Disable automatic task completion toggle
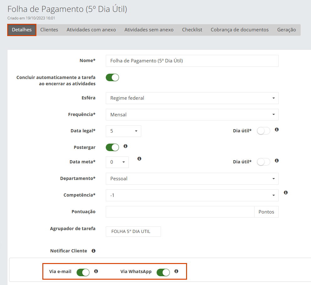Viewport: 311px width, 285px height. [112, 77]
